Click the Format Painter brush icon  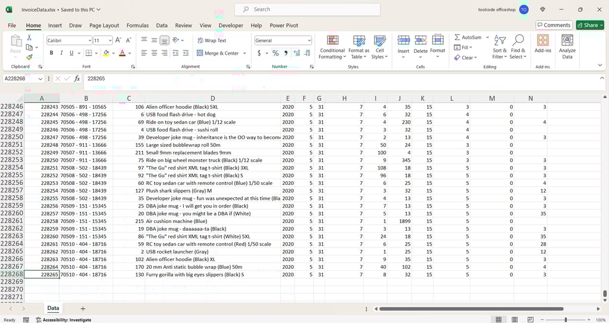(x=30, y=57)
